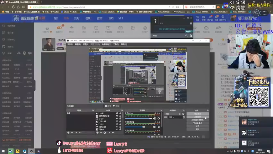Open second mixer channel settings gear
Viewport: 273px width, 154px height.
[159, 127]
